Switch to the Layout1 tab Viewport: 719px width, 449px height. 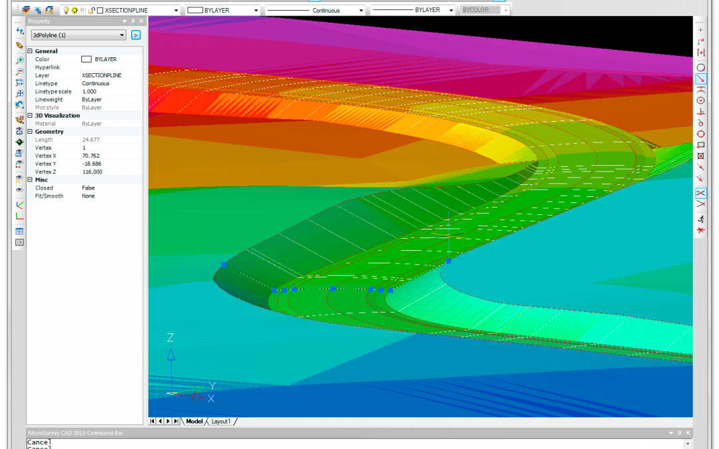pos(221,422)
